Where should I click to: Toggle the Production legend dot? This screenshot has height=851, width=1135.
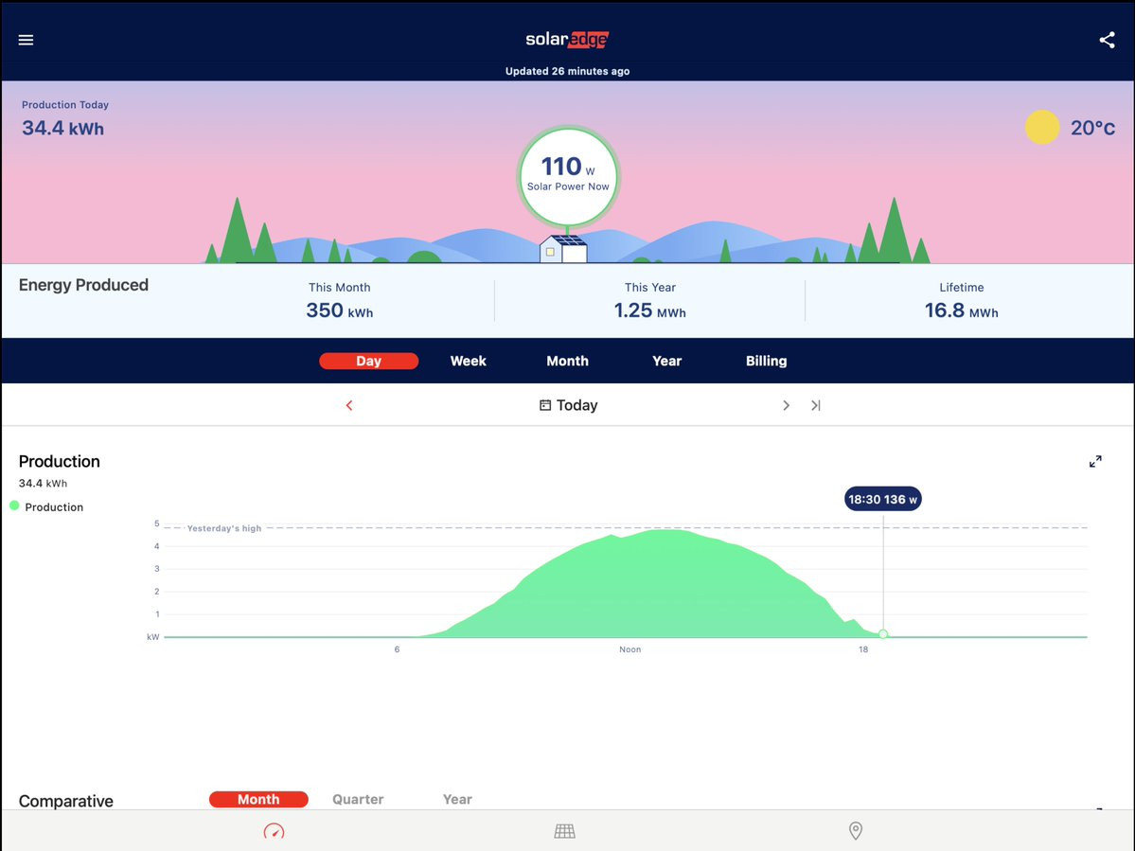14,505
